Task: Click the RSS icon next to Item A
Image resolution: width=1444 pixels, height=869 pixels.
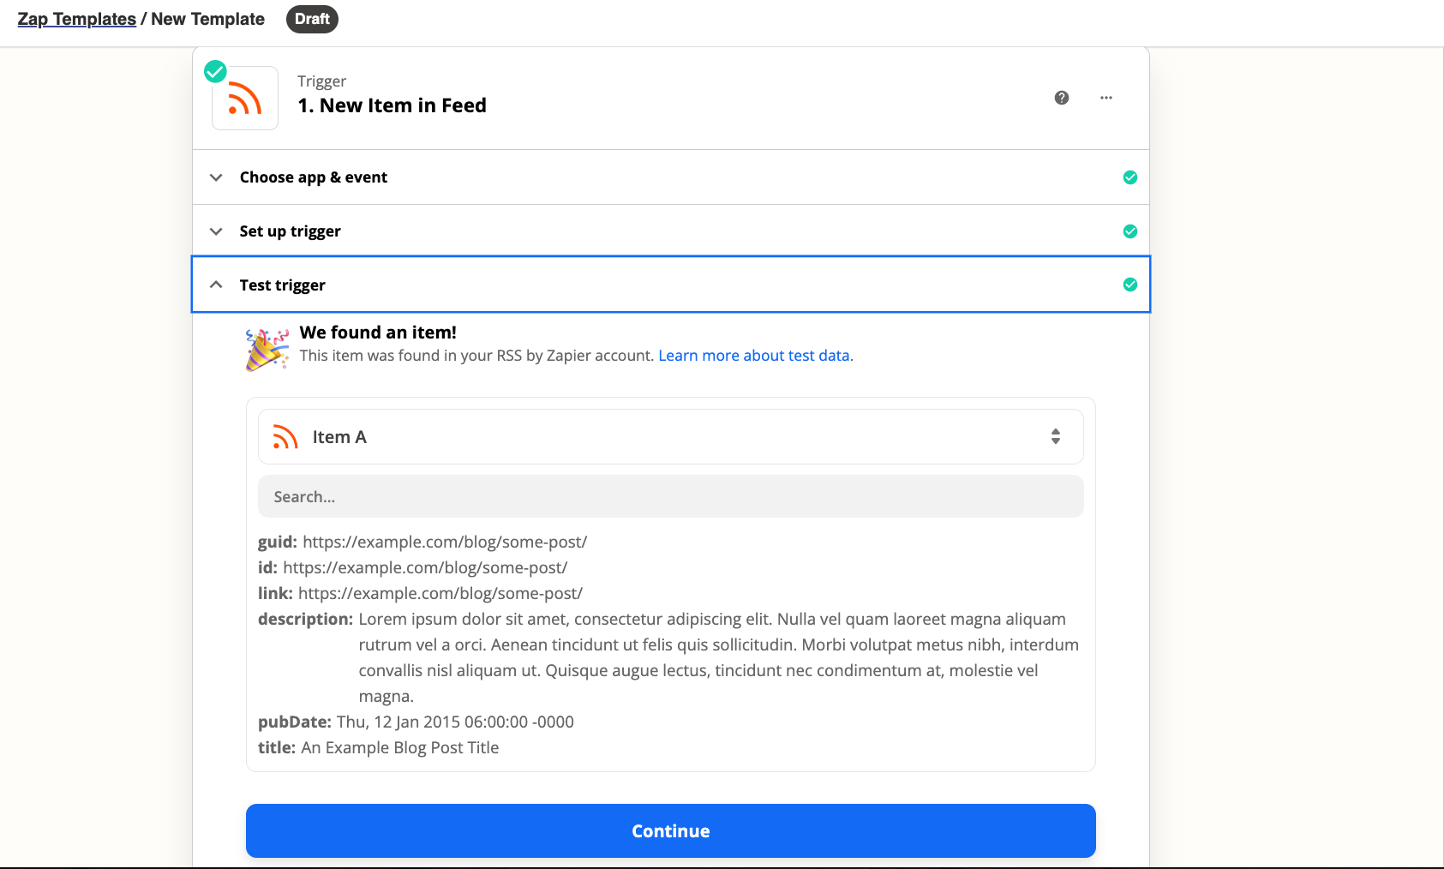Action: click(x=285, y=437)
